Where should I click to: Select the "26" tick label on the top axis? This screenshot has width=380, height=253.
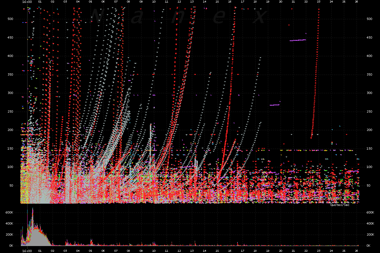[356, 2]
